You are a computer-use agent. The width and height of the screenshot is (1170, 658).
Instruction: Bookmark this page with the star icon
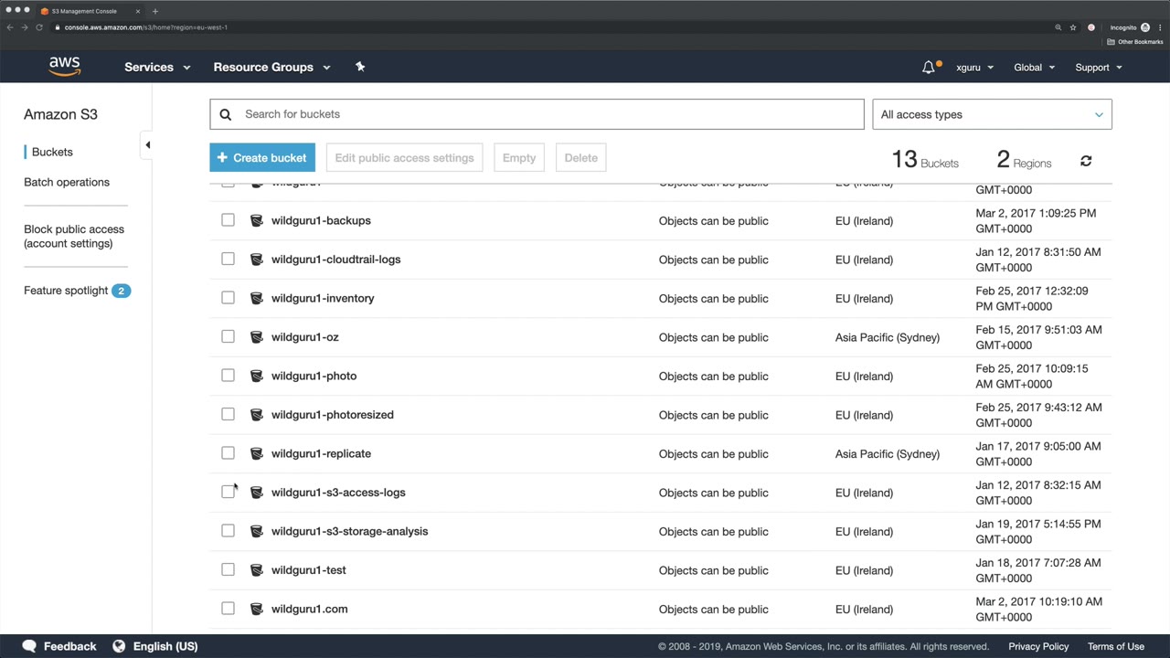pyautogui.click(x=1073, y=27)
